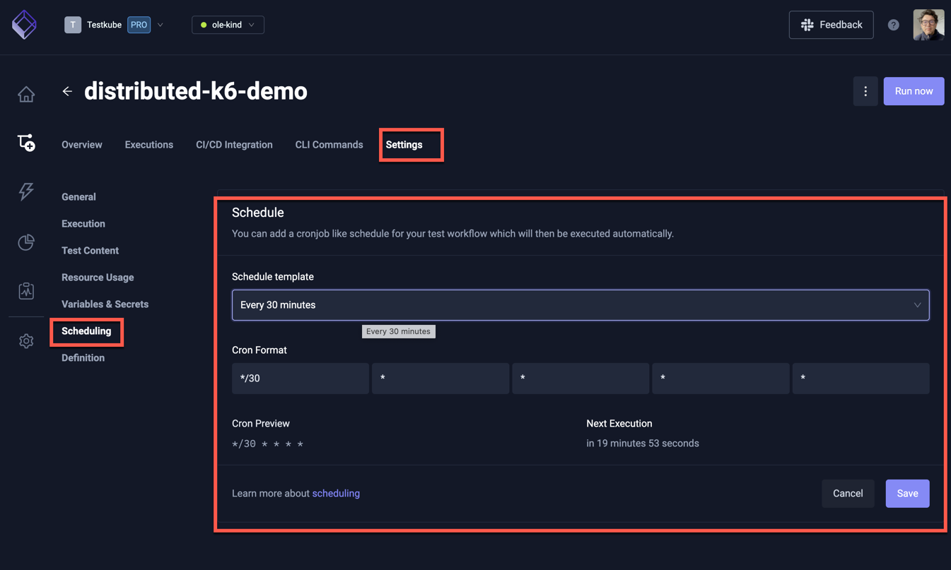This screenshot has width=951, height=570.
Task: Open the three-dot more options menu
Action: [x=865, y=91]
